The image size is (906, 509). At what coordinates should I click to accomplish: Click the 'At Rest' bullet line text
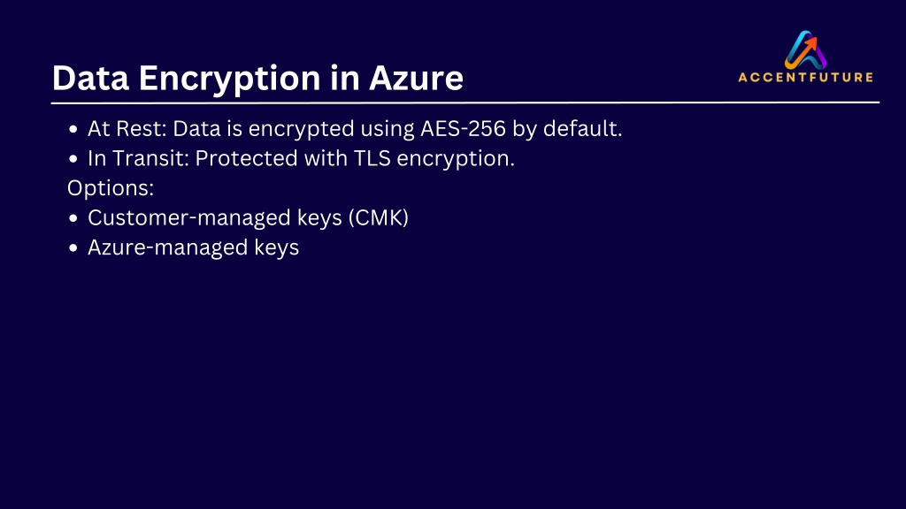355,129
